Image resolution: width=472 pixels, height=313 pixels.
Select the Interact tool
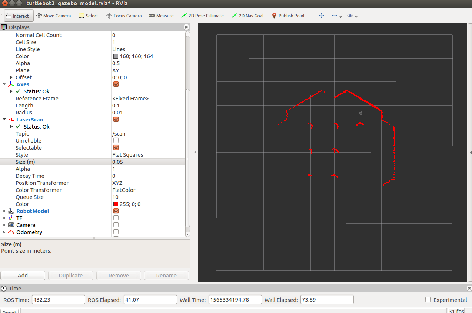[18, 16]
